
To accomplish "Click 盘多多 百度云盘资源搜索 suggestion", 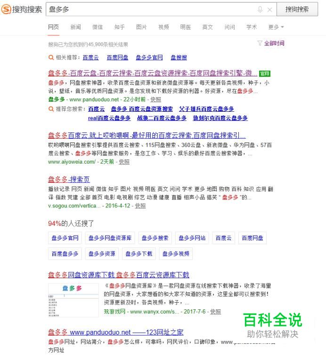I will point(142,109).
